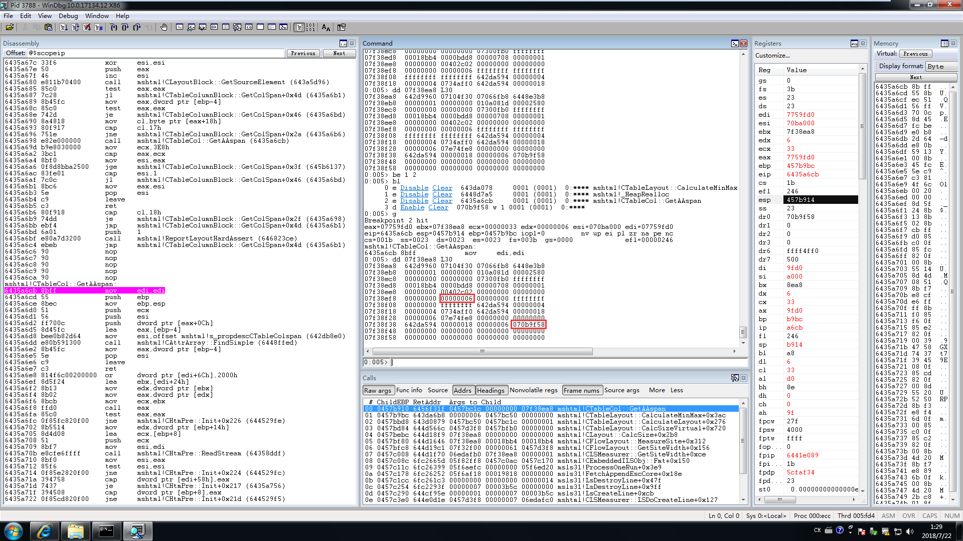Open the Scratch Pad toolbar icon

coord(260,28)
